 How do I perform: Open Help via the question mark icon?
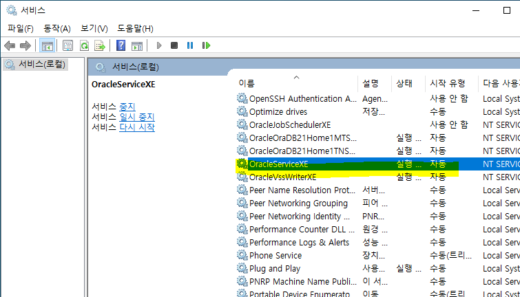pyautogui.click(x=121, y=45)
